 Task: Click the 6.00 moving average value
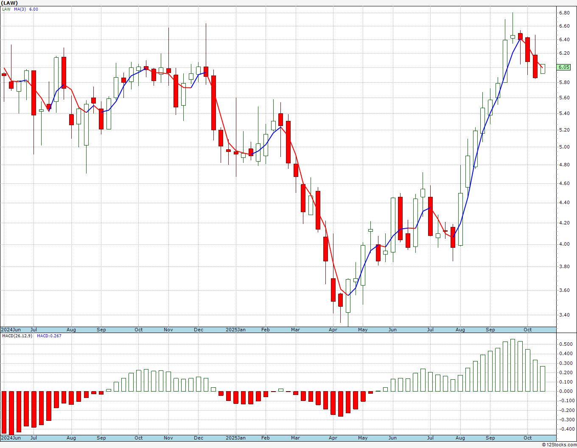34,9
